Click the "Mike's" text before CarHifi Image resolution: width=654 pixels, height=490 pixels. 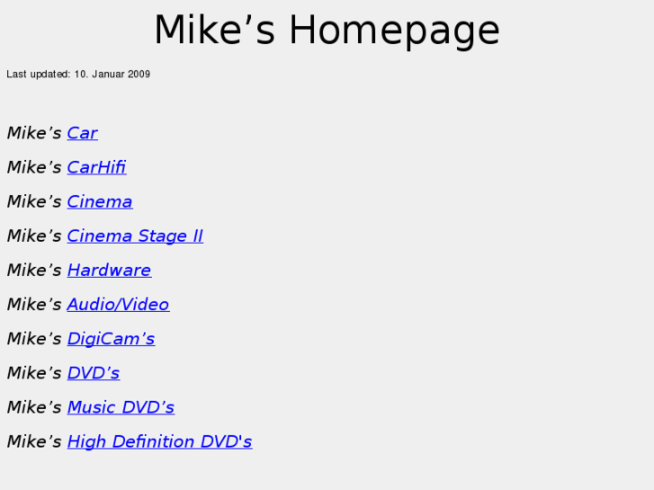(x=34, y=167)
